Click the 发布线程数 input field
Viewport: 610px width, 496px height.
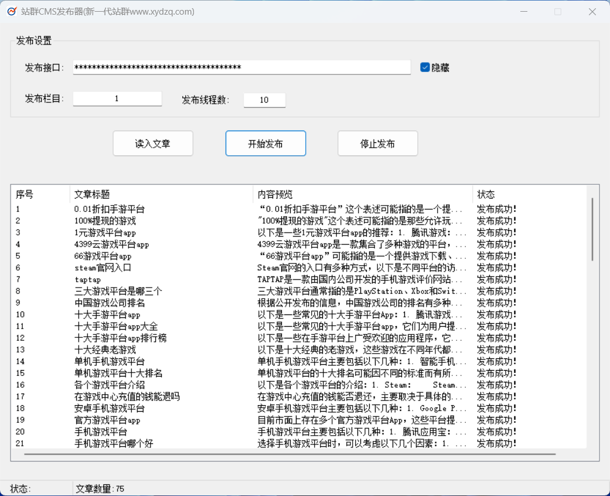(x=264, y=100)
